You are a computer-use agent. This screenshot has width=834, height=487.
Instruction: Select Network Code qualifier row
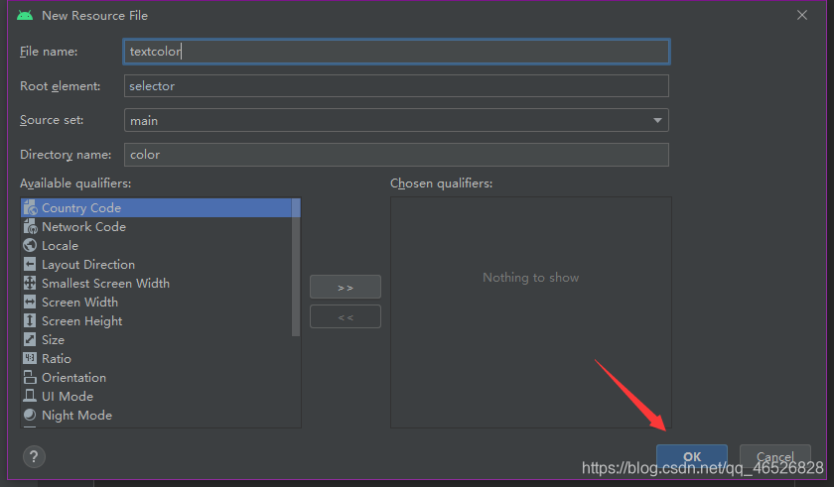(157, 227)
